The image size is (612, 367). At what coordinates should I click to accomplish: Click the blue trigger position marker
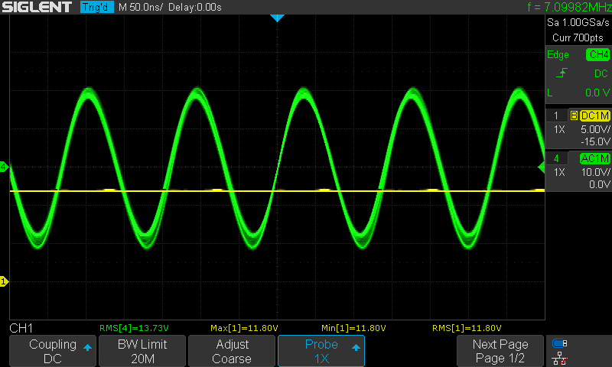pyautogui.click(x=277, y=18)
